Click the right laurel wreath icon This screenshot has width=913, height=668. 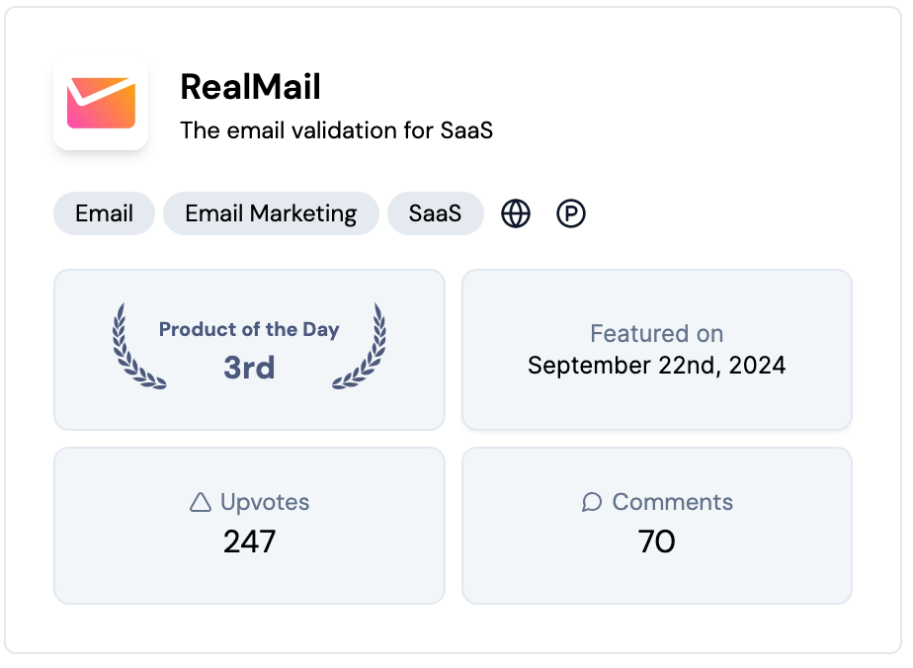click(361, 347)
